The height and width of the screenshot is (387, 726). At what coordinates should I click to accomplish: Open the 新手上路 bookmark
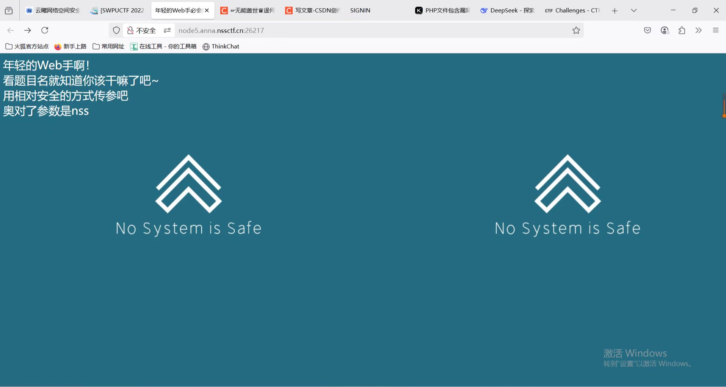(71, 46)
